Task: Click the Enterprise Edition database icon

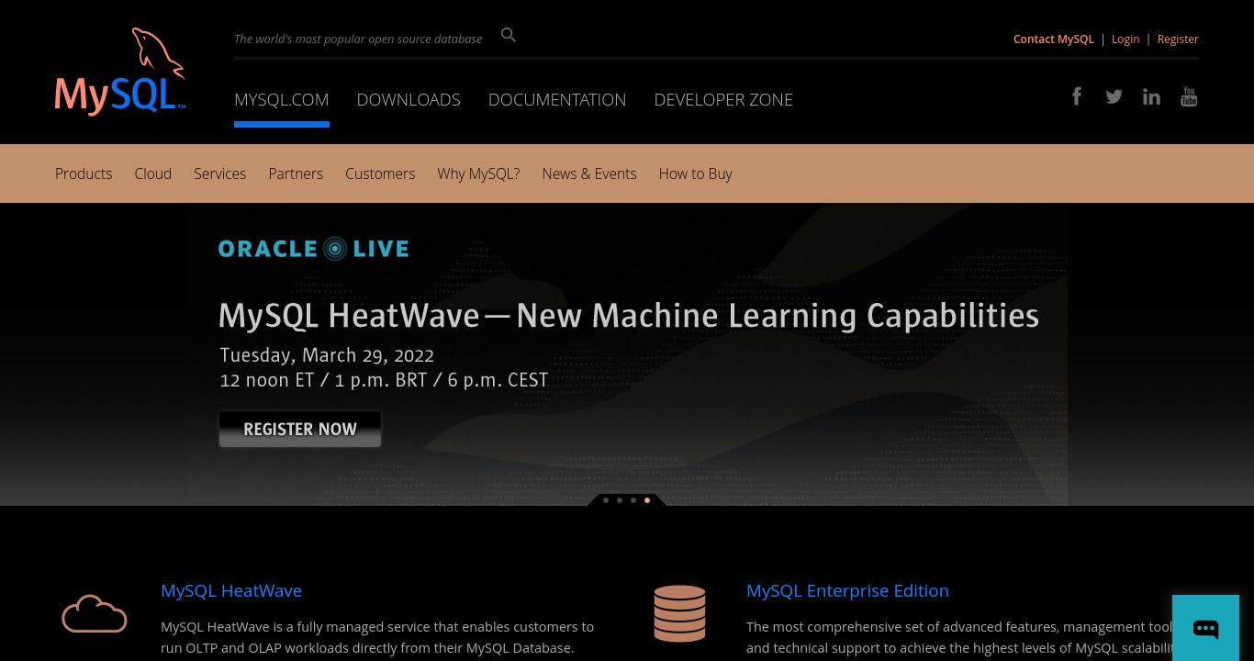Action: coord(679,613)
